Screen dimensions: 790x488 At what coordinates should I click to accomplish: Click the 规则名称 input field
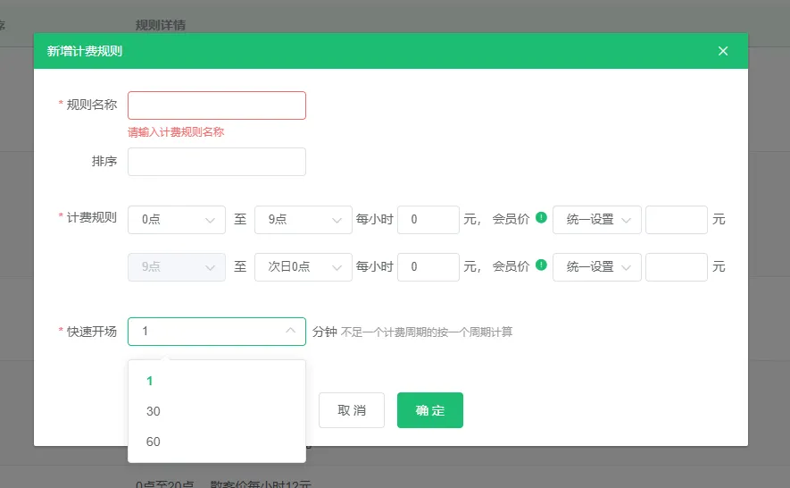pyautogui.click(x=217, y=105)
